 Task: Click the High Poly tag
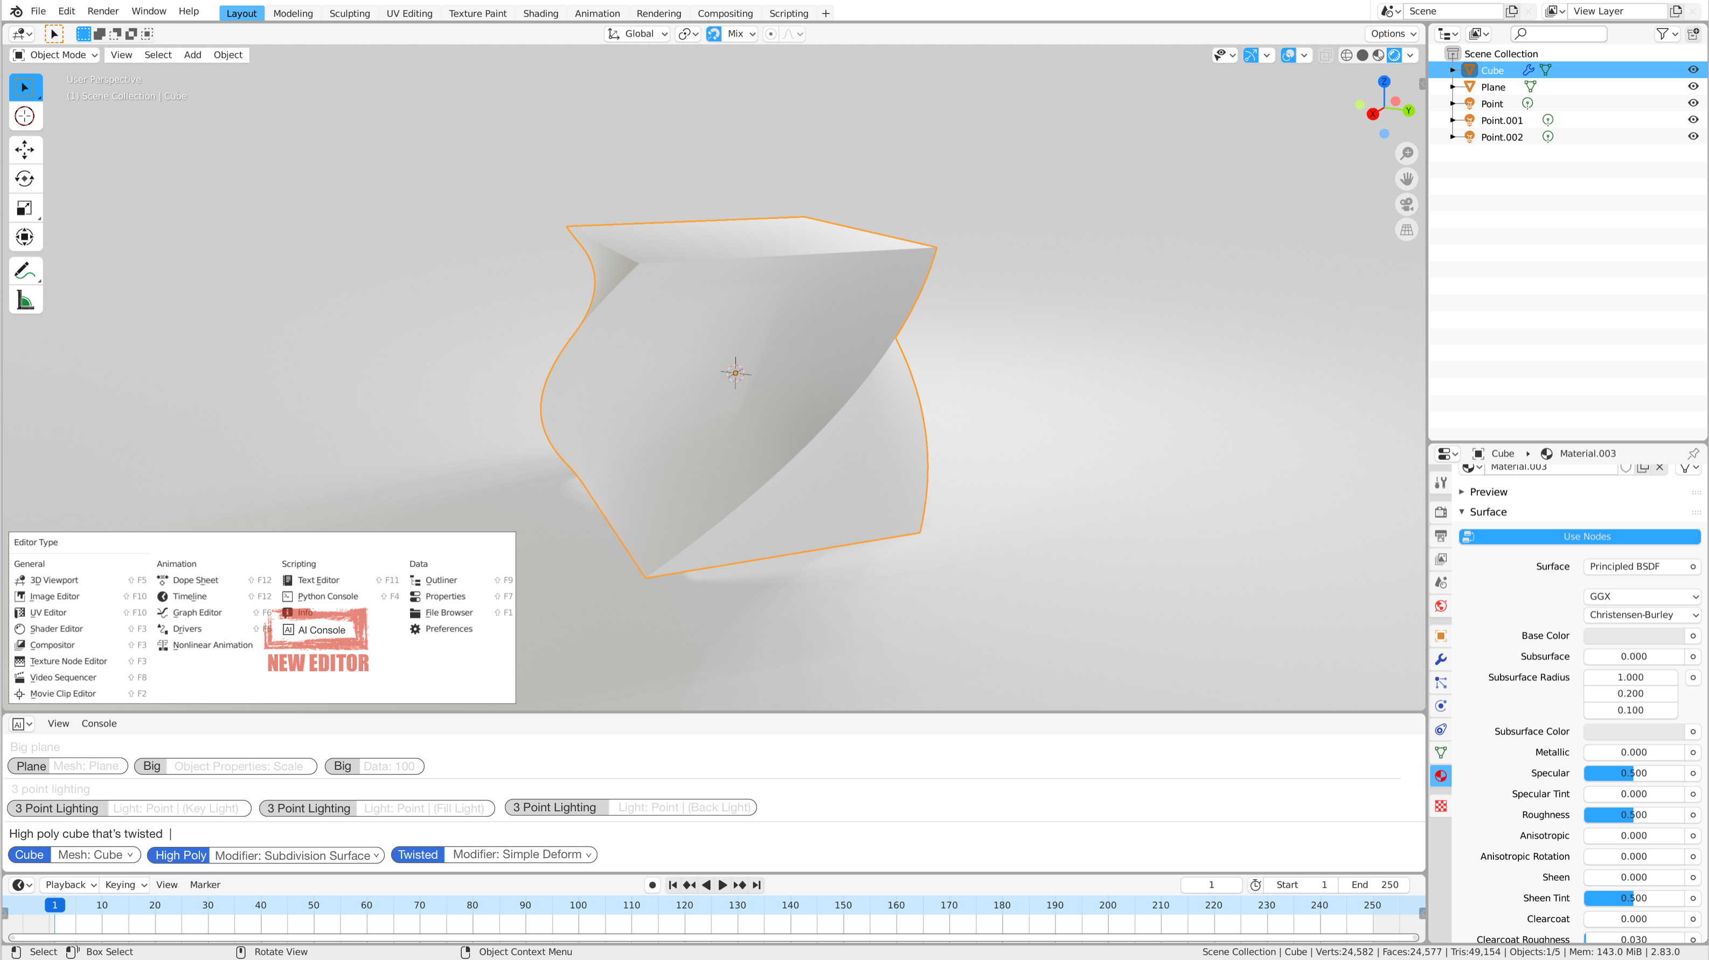pyautogui.click(x=179, y=855)
